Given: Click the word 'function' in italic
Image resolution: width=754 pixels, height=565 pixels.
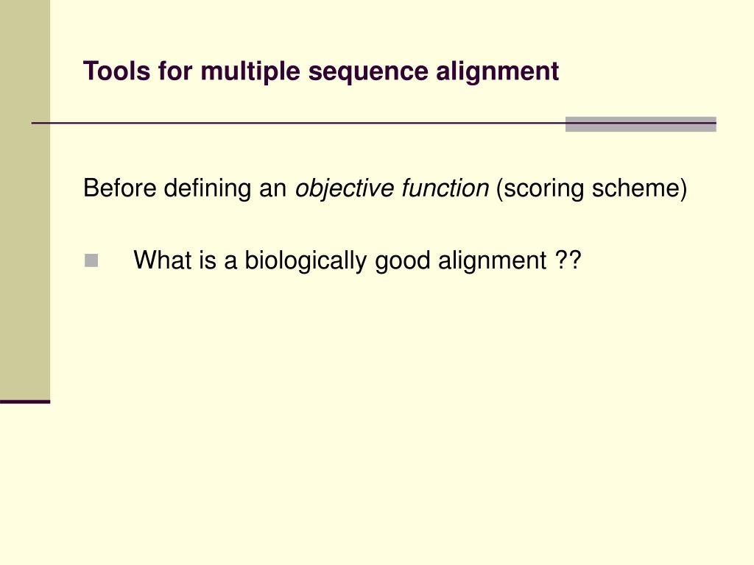Looking at the screenshot, I should point(445,188).
